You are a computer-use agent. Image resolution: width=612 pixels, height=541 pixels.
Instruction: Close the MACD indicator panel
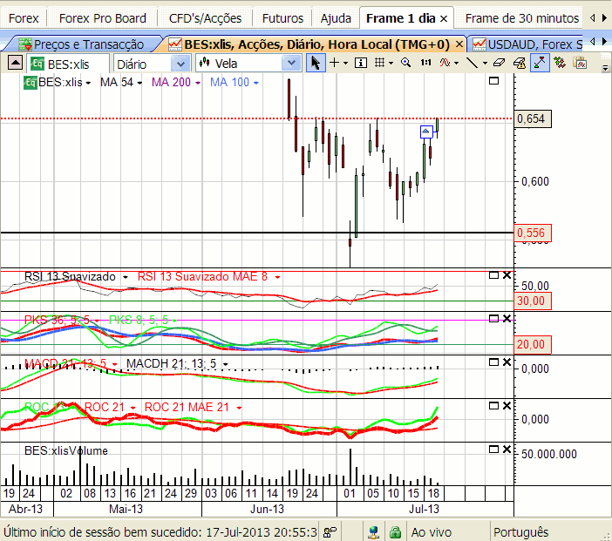[507, 362]
